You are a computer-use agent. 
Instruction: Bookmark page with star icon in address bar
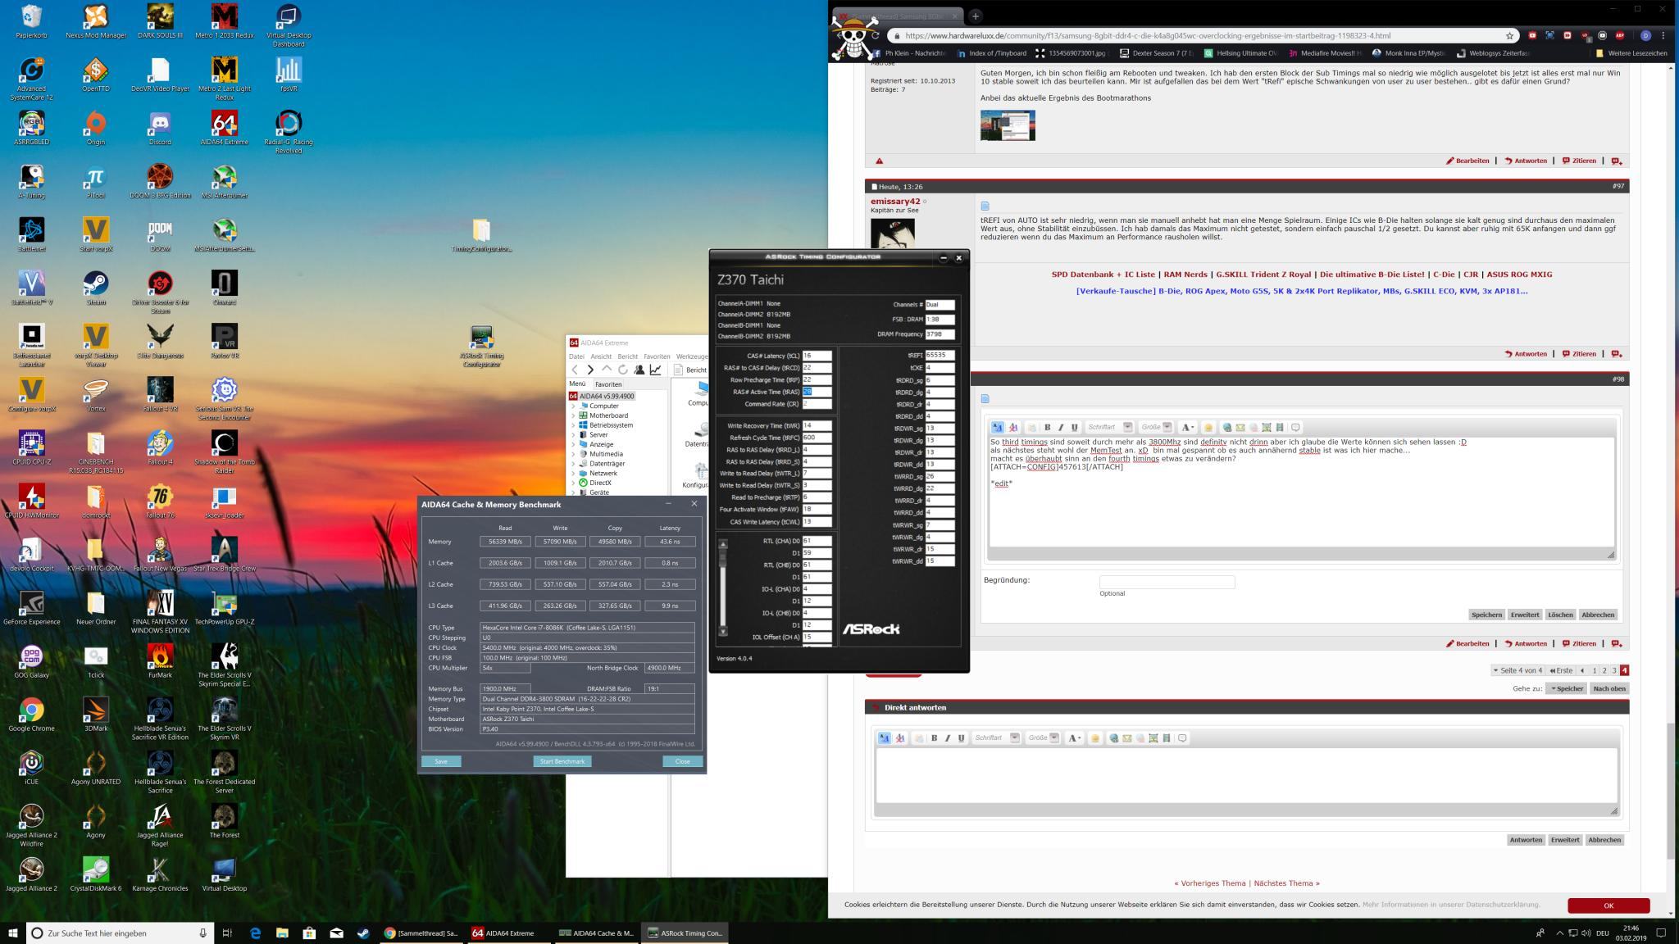click(x=1509, y=35)
